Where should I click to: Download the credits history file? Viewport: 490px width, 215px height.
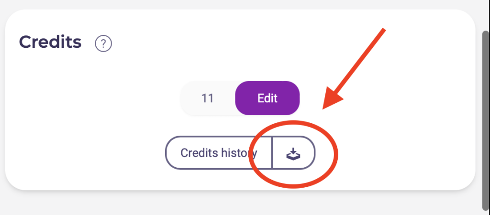[x=293, y=153]
